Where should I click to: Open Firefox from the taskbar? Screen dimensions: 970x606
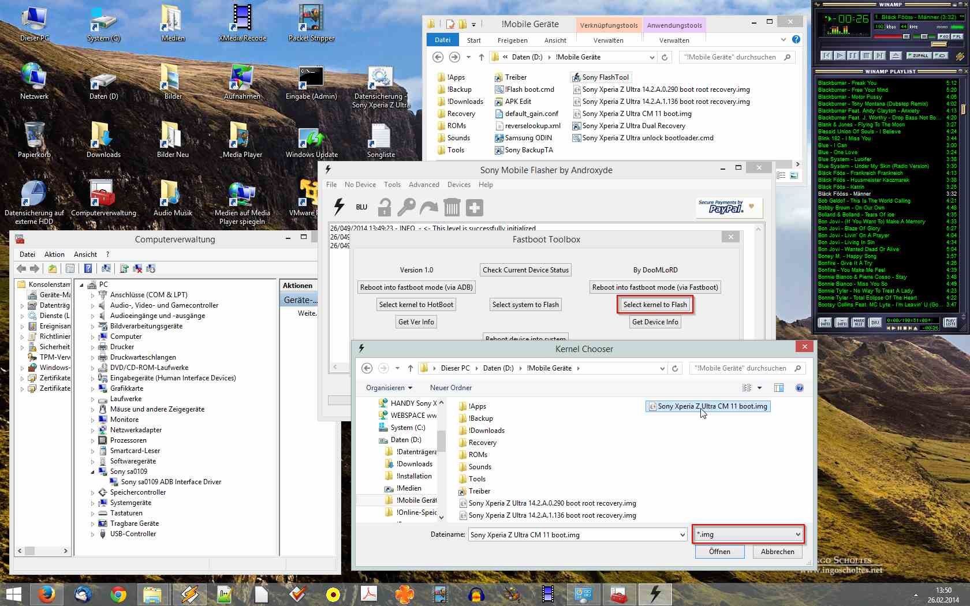click(x=46, y=594)
